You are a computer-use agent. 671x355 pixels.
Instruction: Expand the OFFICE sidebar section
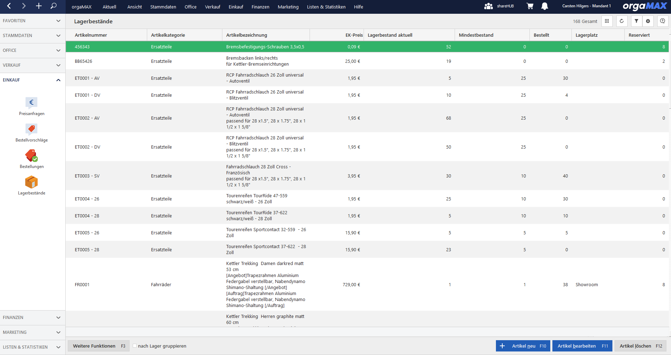32,50
